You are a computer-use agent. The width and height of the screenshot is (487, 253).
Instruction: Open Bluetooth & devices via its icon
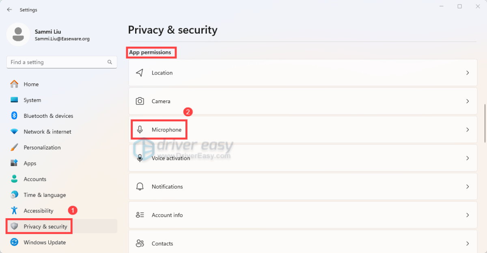[x=14, y=116]
